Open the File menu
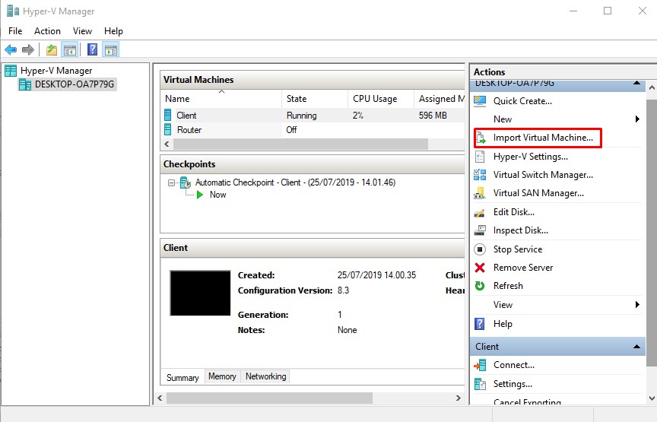The height and width of the screenshot is (422, 657). pyautogui.click(x=15, y=31)
